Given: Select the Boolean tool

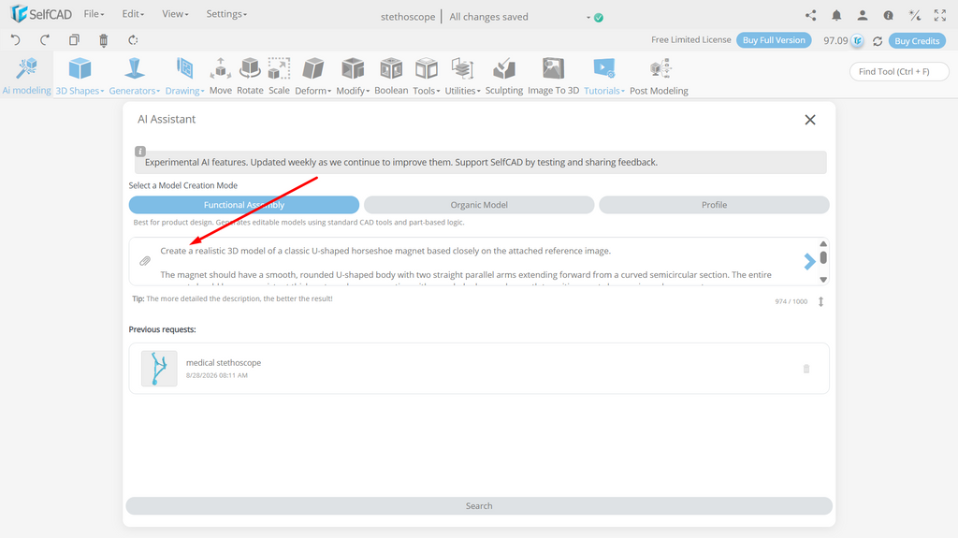Looking at the screenshot, I should (391, 76).
